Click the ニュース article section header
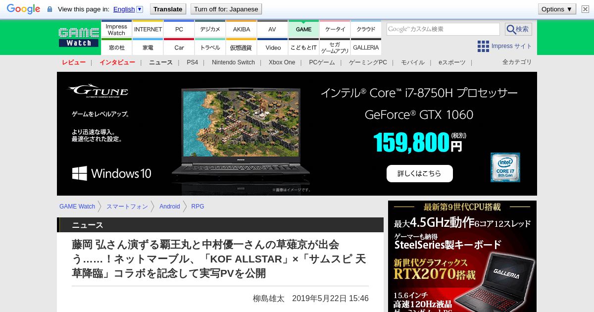The image size is (594, 312). [x=220, y=225]
